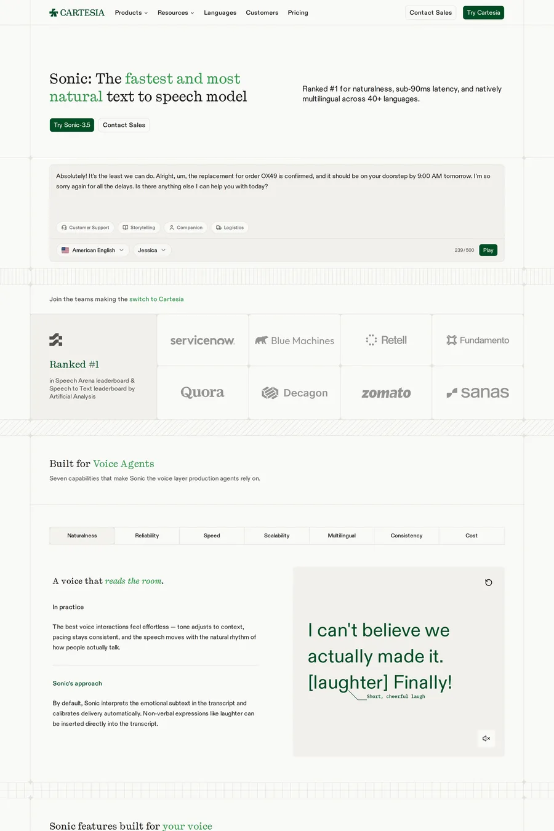
Task: Expand the Products menu
Action: pos(131,12)
